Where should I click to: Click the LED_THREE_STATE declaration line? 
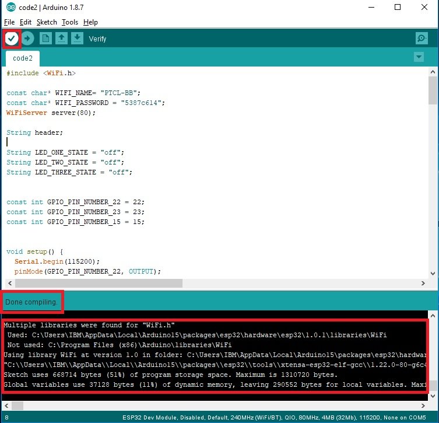(x=69, y=172)
